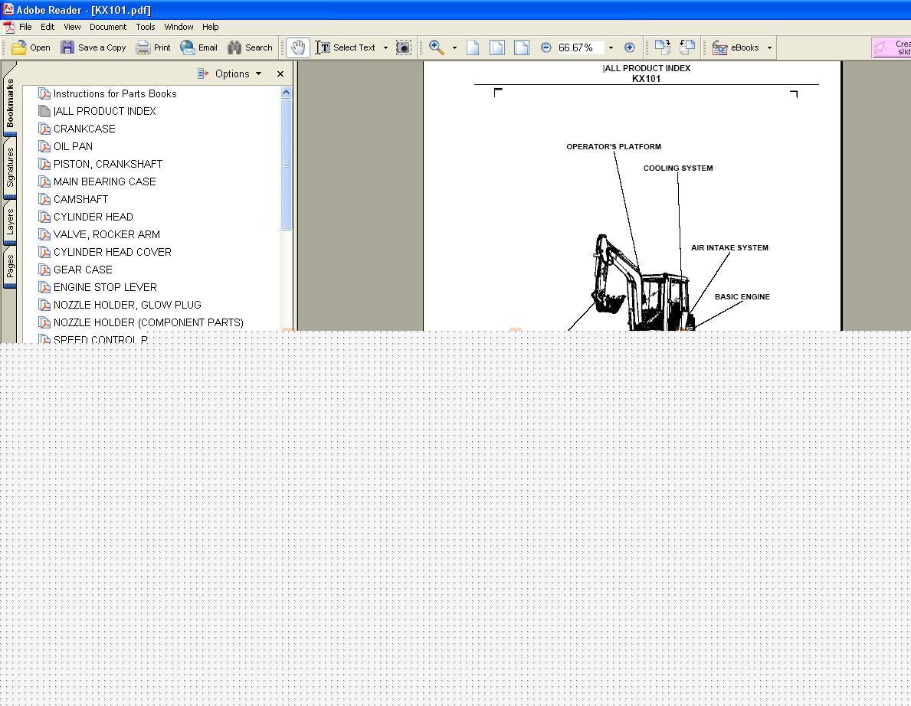Click the bookmark icon beside CRANKCASE
The height and width of the screenshot is (706, 911).
pos(44,129)
